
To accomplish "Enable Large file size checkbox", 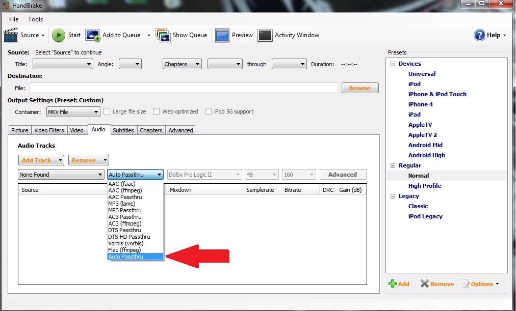I will 107,111.
